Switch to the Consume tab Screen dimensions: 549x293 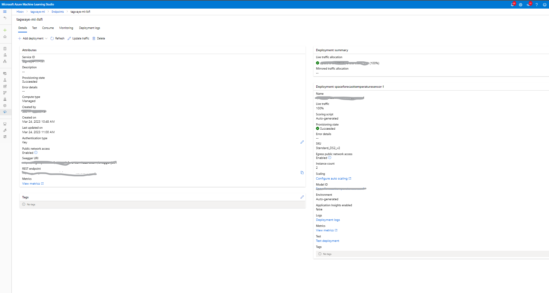coord(48,28)
